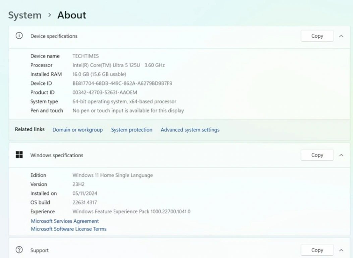Click the System type label
Screen dimensions: 353x258
(44, 101)
